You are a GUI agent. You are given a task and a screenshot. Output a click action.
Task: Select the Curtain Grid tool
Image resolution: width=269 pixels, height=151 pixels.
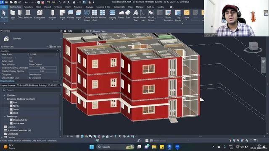pyautogui.click(x=94, y=16)
